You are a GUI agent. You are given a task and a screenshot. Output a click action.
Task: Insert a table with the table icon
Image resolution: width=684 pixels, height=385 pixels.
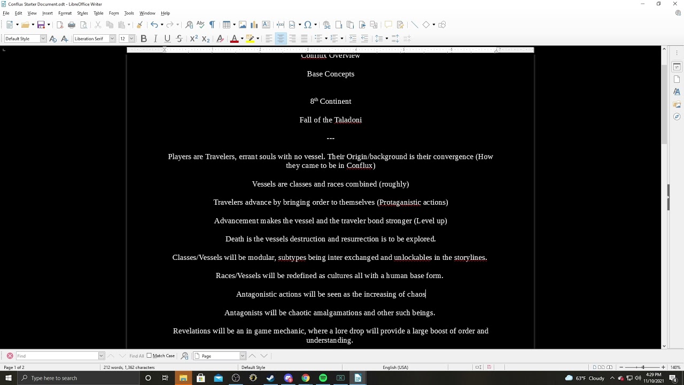click(227, 25)
